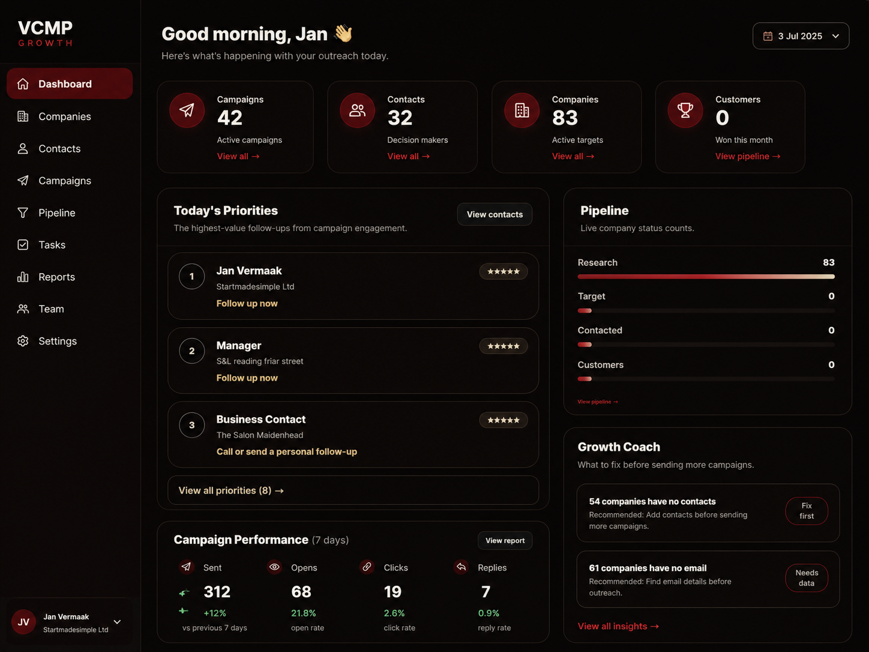Image resolution: width=869 pixels, height=652 pixels.
Task: Click View all under Contacts card
Action: point(409,156)
